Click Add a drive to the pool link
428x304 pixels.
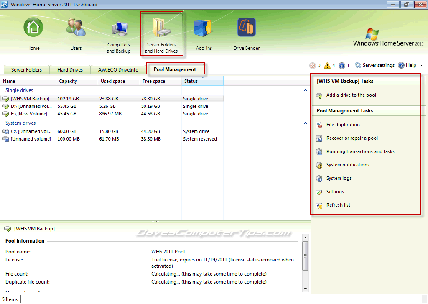(x=351, y=95)
